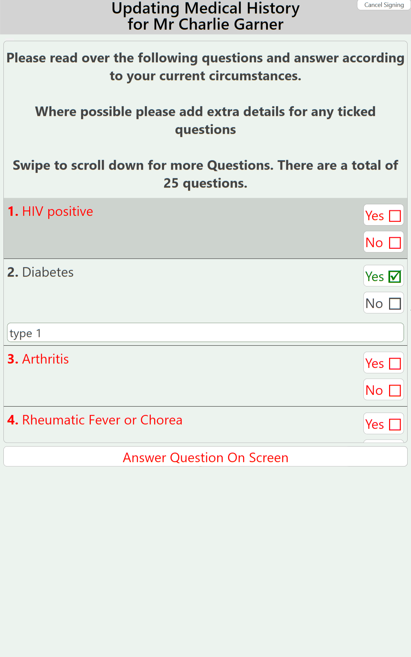Click the Cancel Signing button
The height and width of the screenshot is (657, 411).
(384, 5)
